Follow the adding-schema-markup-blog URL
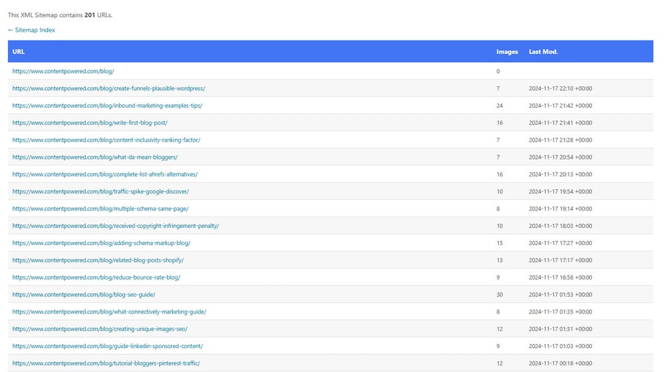This screenshot has width=665, height=372. [x=101, y=243]
